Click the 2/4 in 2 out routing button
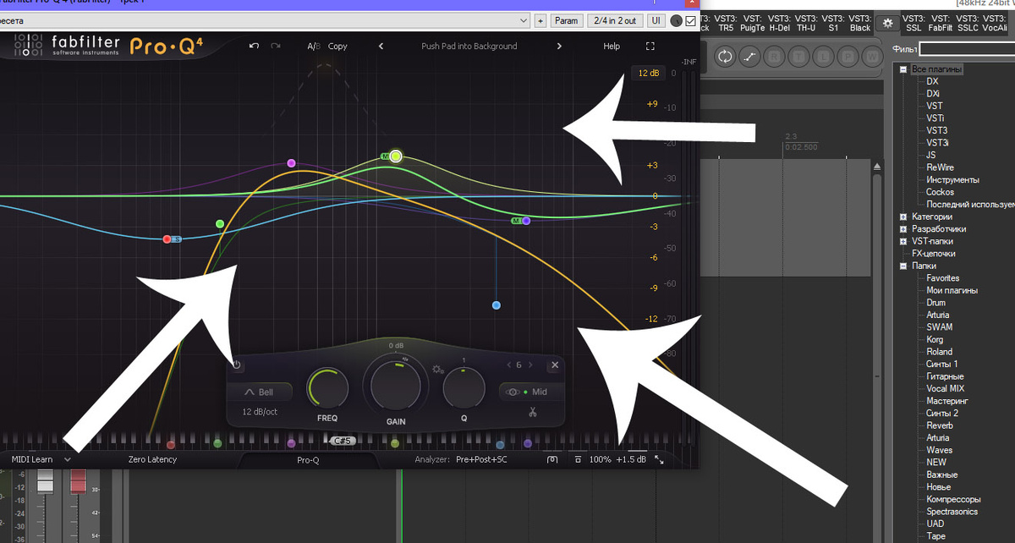 click(x=616, y=20)
